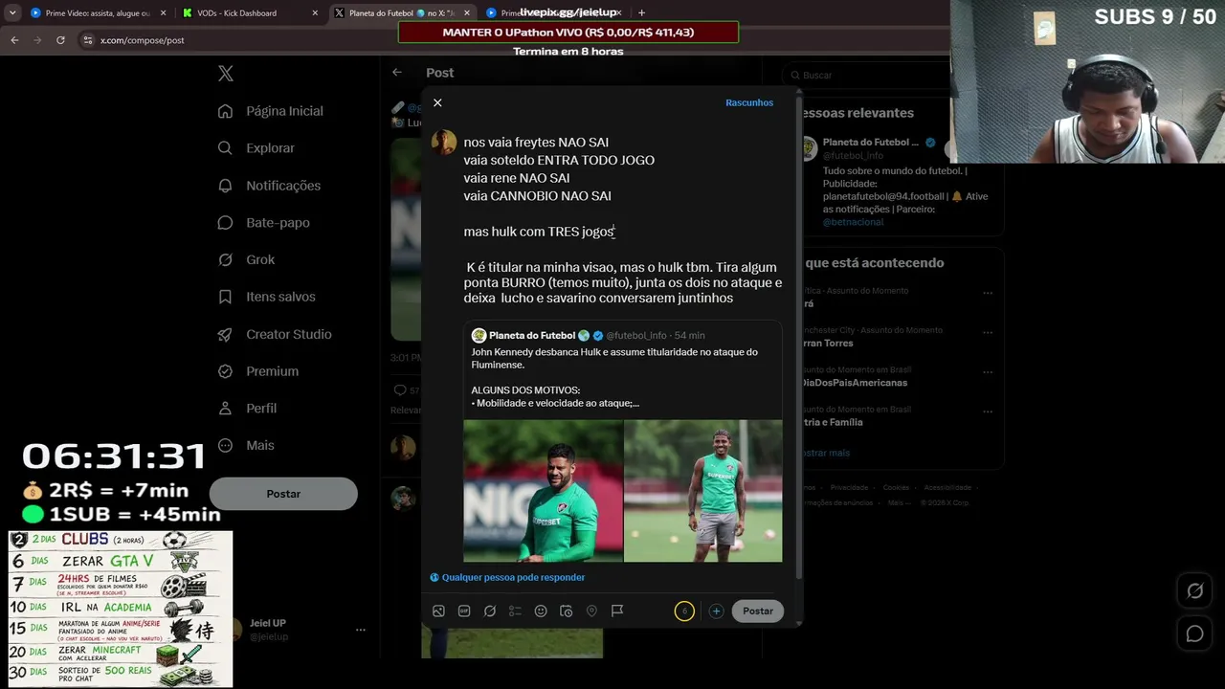This screenshot has width=1225, height=689.
Task: Open the DiaDosPaisAmericanas trending topic
Action: [x=856, y=383]
